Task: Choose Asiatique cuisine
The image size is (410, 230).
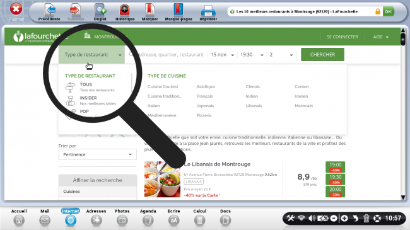Action: tap(206, 86)
